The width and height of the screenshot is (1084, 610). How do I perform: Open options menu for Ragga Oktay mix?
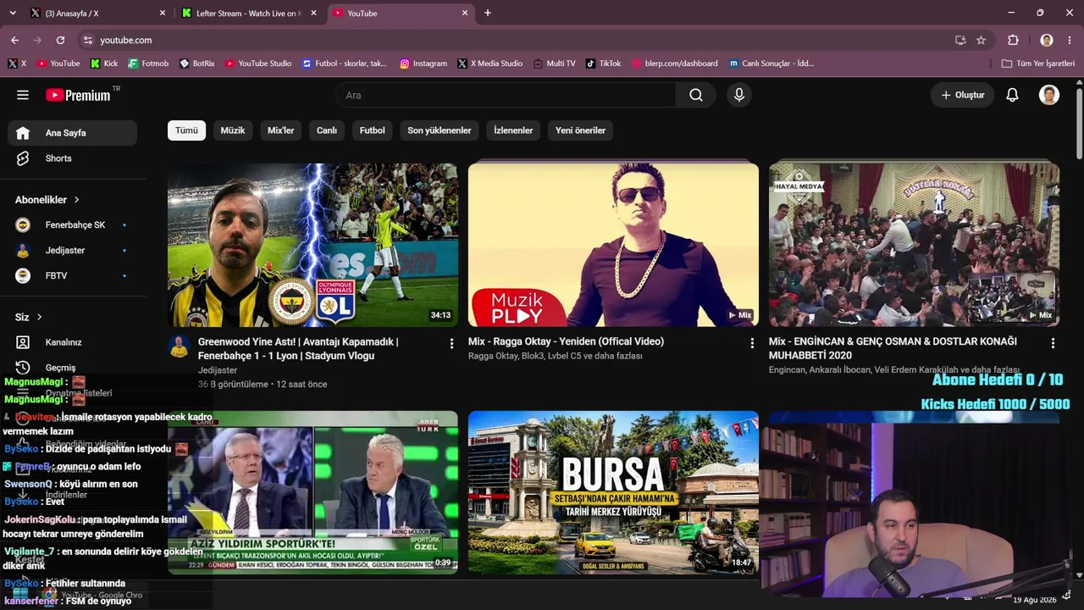click(x=752, y=343)
